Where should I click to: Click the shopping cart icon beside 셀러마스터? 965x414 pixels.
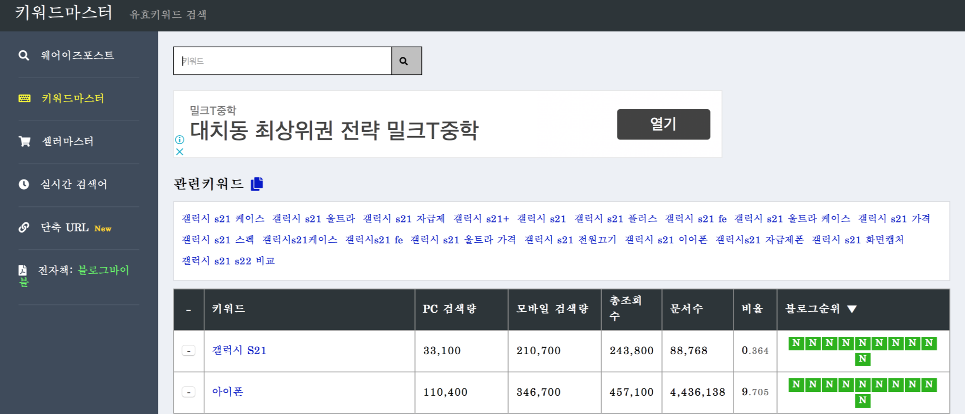pos(24,141)
